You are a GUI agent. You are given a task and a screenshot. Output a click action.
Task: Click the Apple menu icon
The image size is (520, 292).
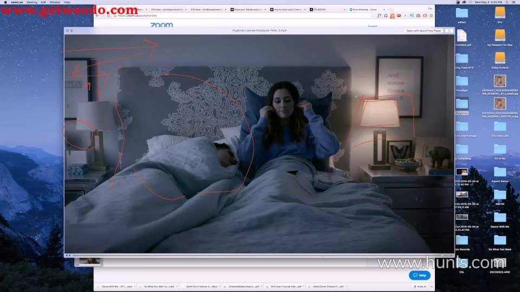5,2
